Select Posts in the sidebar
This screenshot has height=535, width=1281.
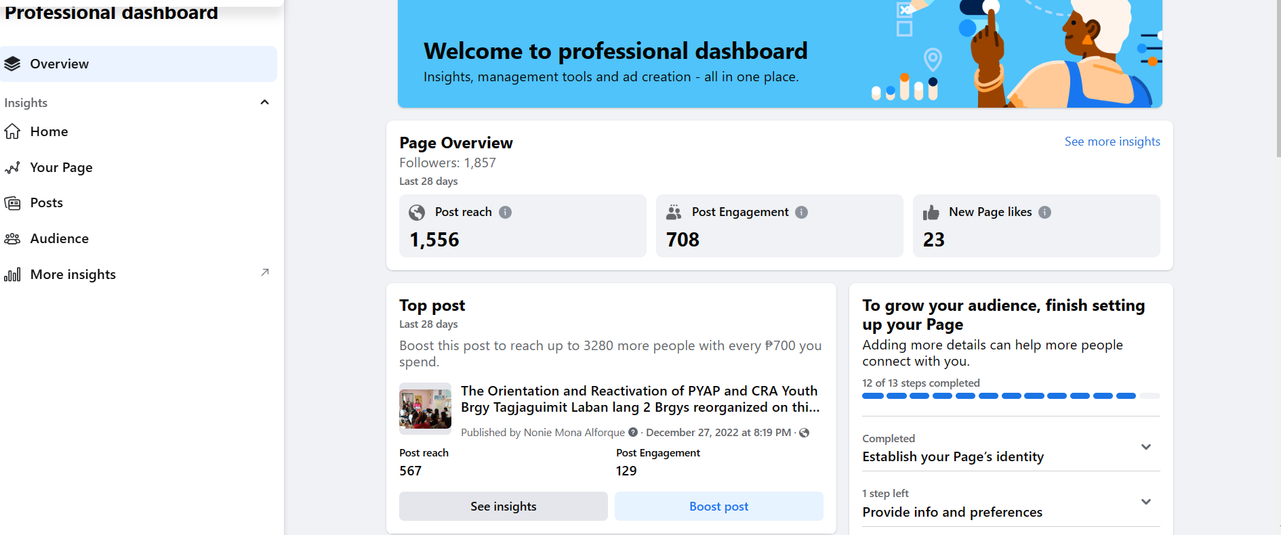click(138, 203)
